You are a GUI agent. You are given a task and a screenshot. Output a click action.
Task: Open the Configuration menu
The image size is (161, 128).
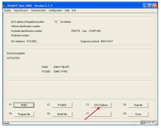55,10
